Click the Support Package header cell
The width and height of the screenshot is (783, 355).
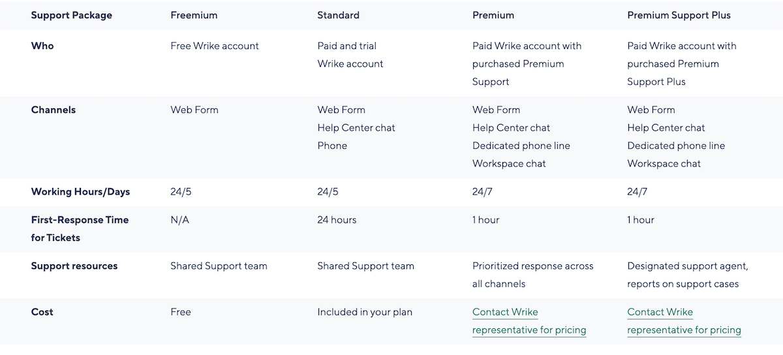(71, 15)
